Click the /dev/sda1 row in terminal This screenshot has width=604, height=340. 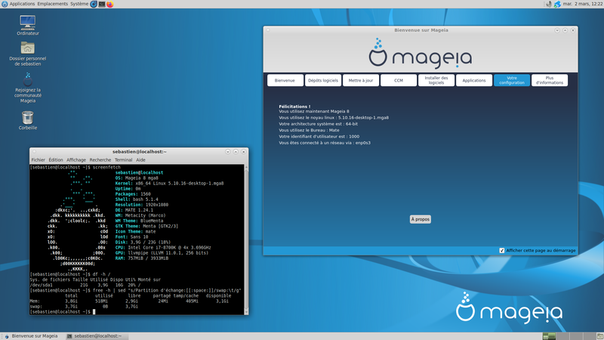point(85,285)
